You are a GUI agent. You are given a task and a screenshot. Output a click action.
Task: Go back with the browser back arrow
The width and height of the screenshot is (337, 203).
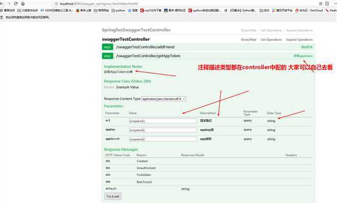[x=2, y=4]
